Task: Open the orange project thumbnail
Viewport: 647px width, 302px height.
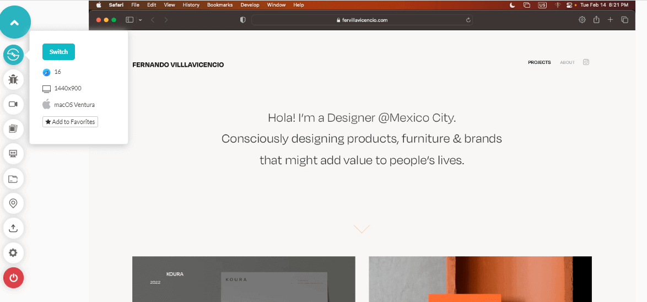Action: pyautogui.click(x=481, y=279)
